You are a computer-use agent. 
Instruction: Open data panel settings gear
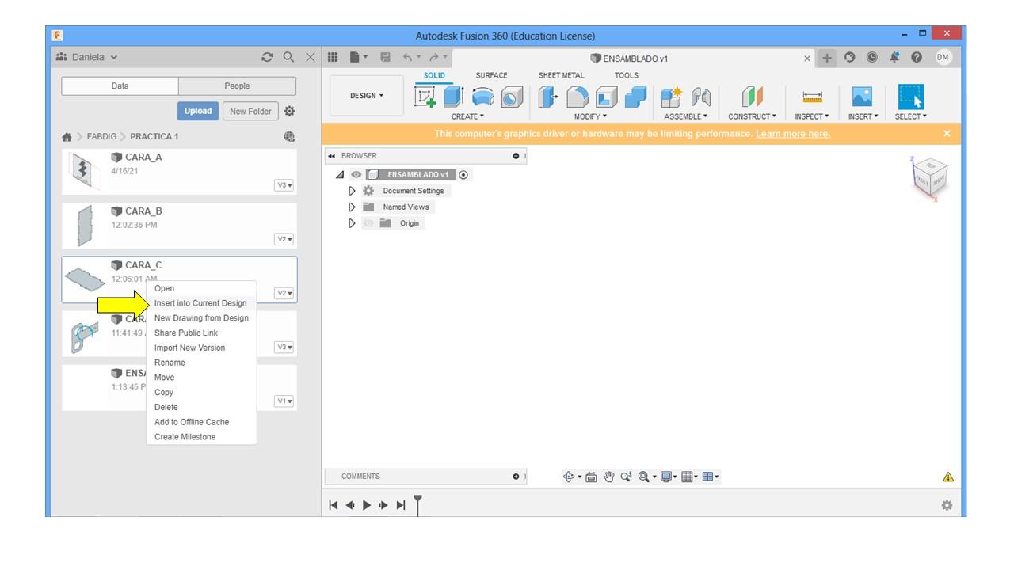(289, 112)
